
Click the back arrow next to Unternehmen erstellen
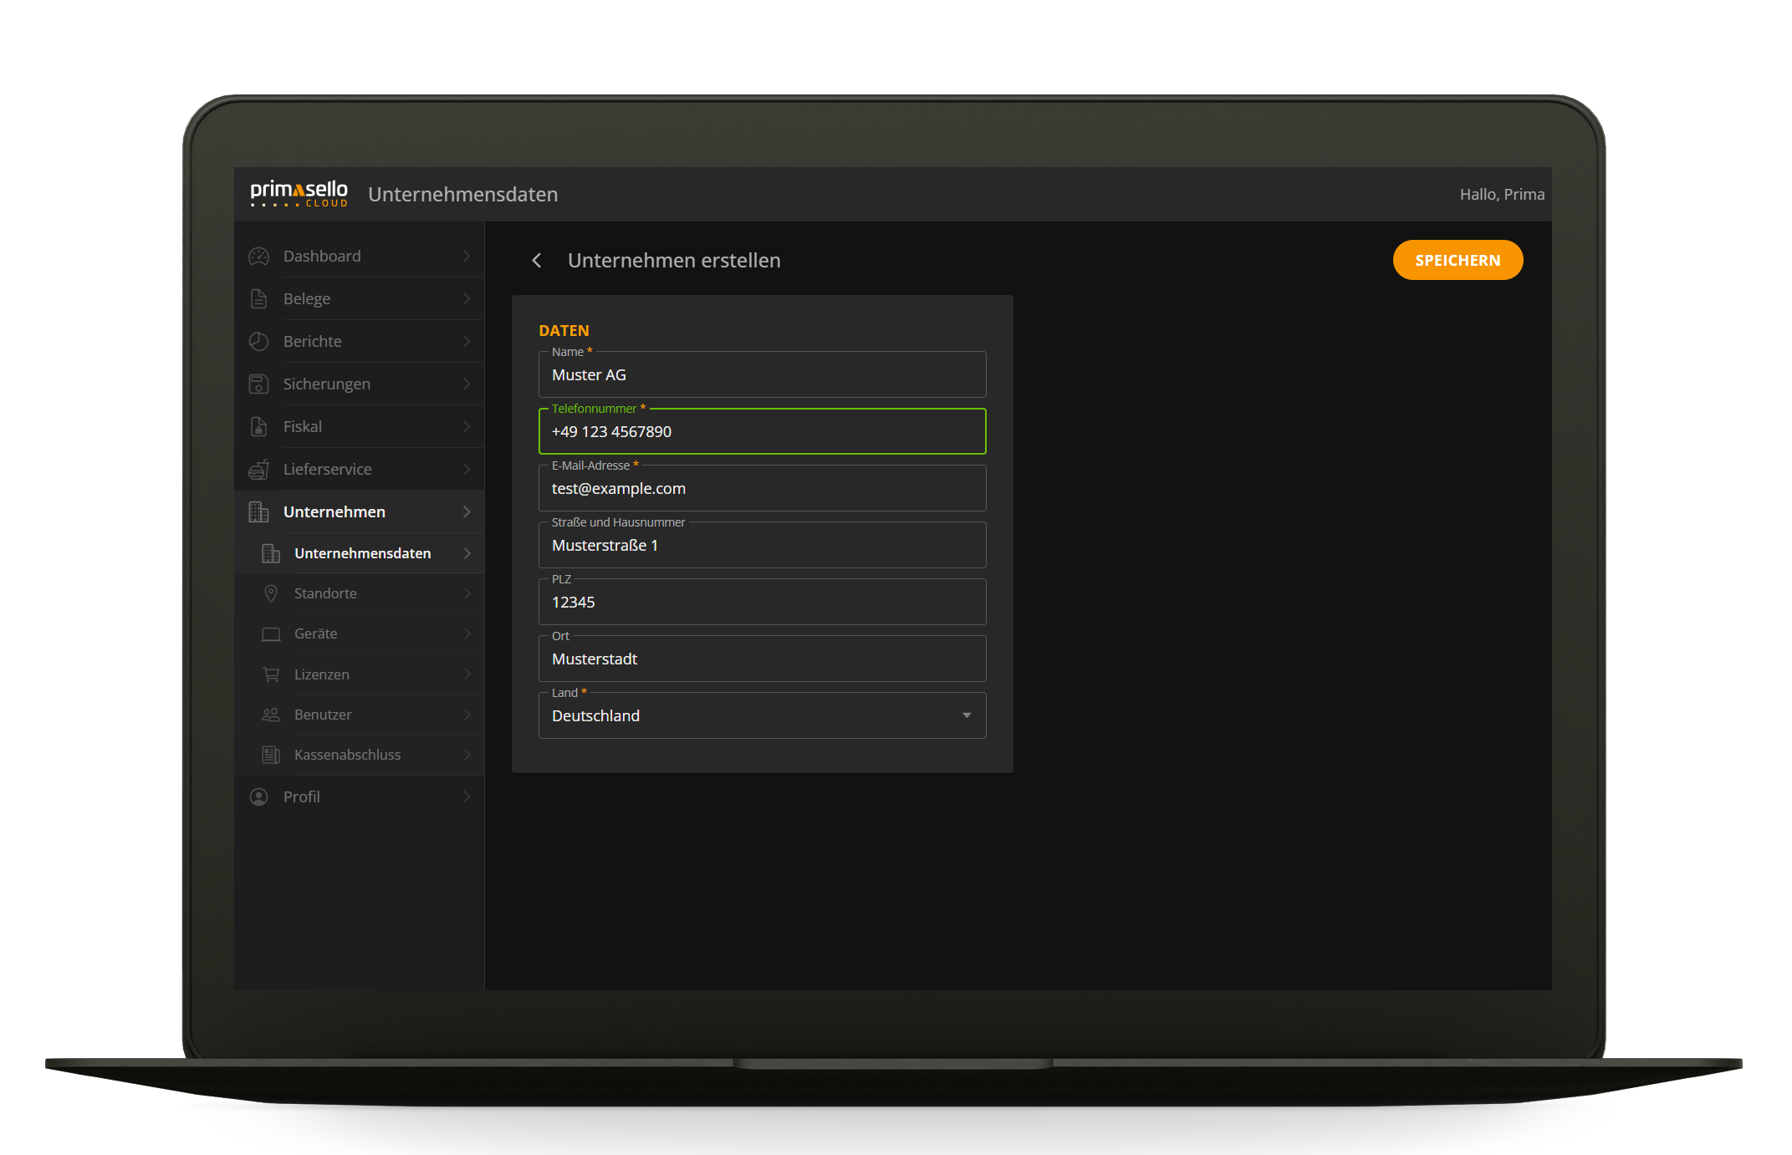point(536,260)
